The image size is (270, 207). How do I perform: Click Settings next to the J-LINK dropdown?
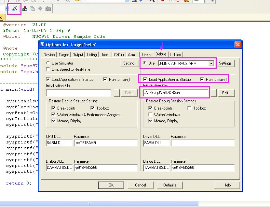coord(225,63)
